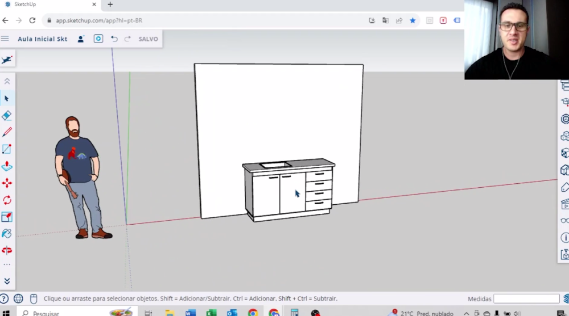Redo the last action
569x316 pixels.
click(127, 39)
